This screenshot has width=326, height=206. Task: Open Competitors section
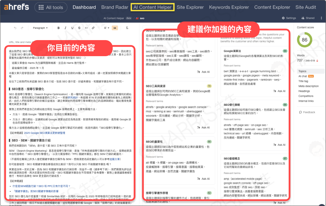click(x=306, y=96)
